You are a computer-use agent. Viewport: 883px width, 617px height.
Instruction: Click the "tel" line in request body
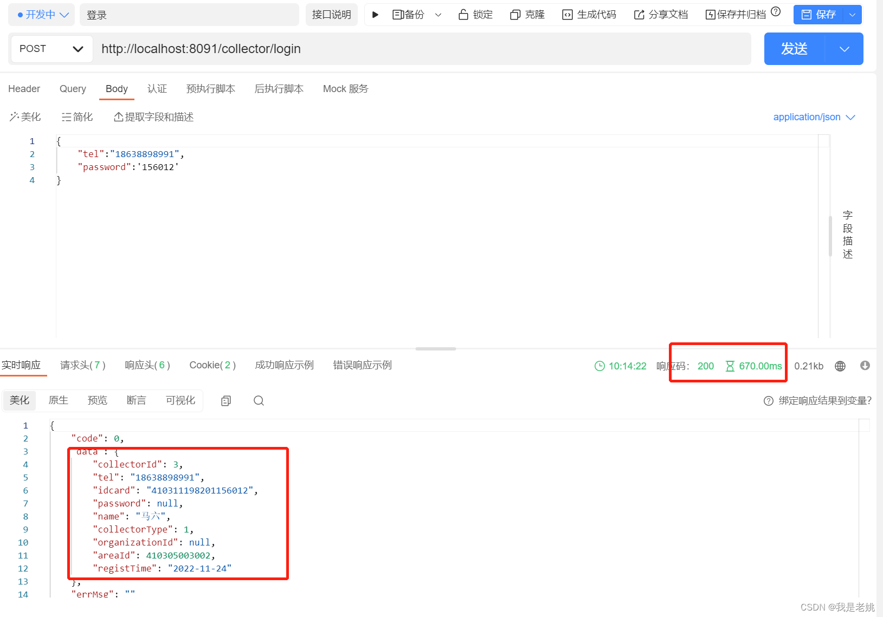(131, 154)
